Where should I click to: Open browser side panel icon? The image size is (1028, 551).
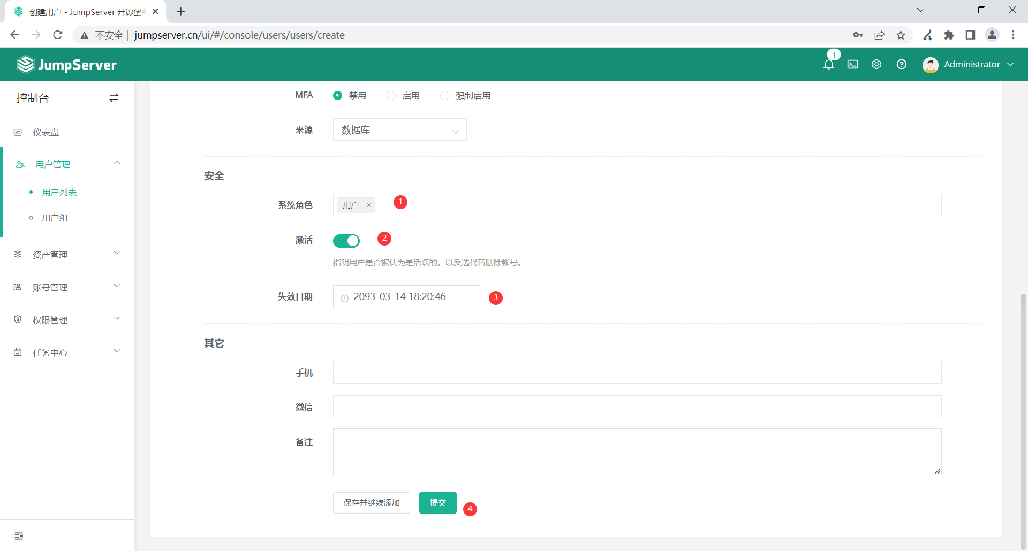pos(970,35)
